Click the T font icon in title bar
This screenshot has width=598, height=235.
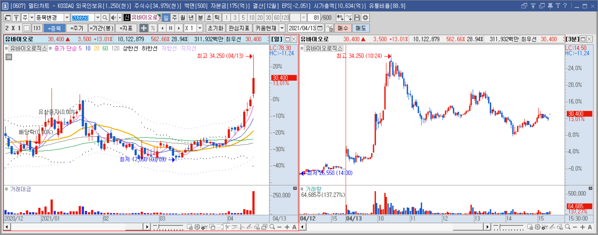click(558, 6)
